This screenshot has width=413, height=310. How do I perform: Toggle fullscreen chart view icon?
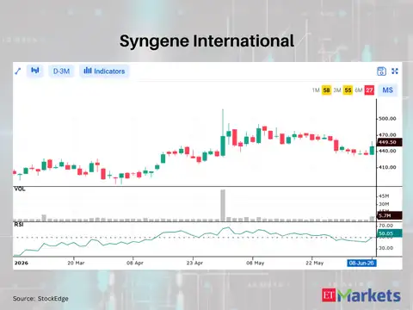[395, 71]
